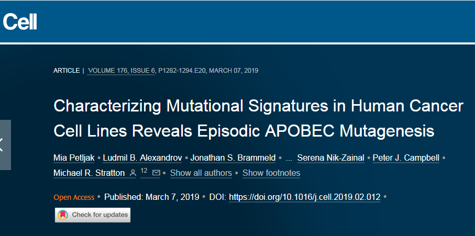The height and width of the screenshot is (236, 475).
Task: Expand Show footnotes
Action: [271, 173]
